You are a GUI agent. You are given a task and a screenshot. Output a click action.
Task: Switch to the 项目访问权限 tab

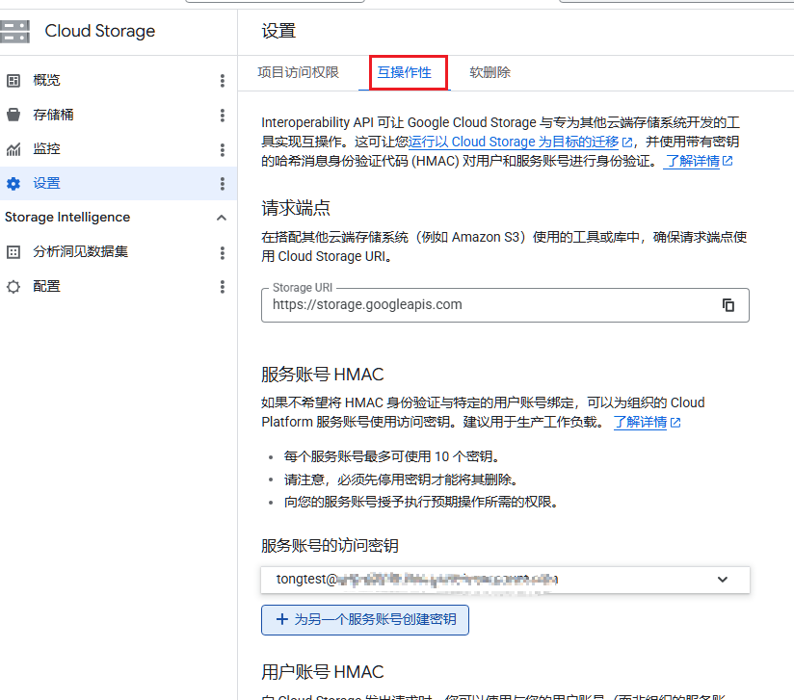[298, 72]
